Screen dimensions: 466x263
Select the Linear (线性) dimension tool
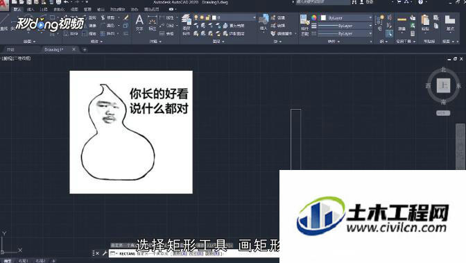[167, 18]
